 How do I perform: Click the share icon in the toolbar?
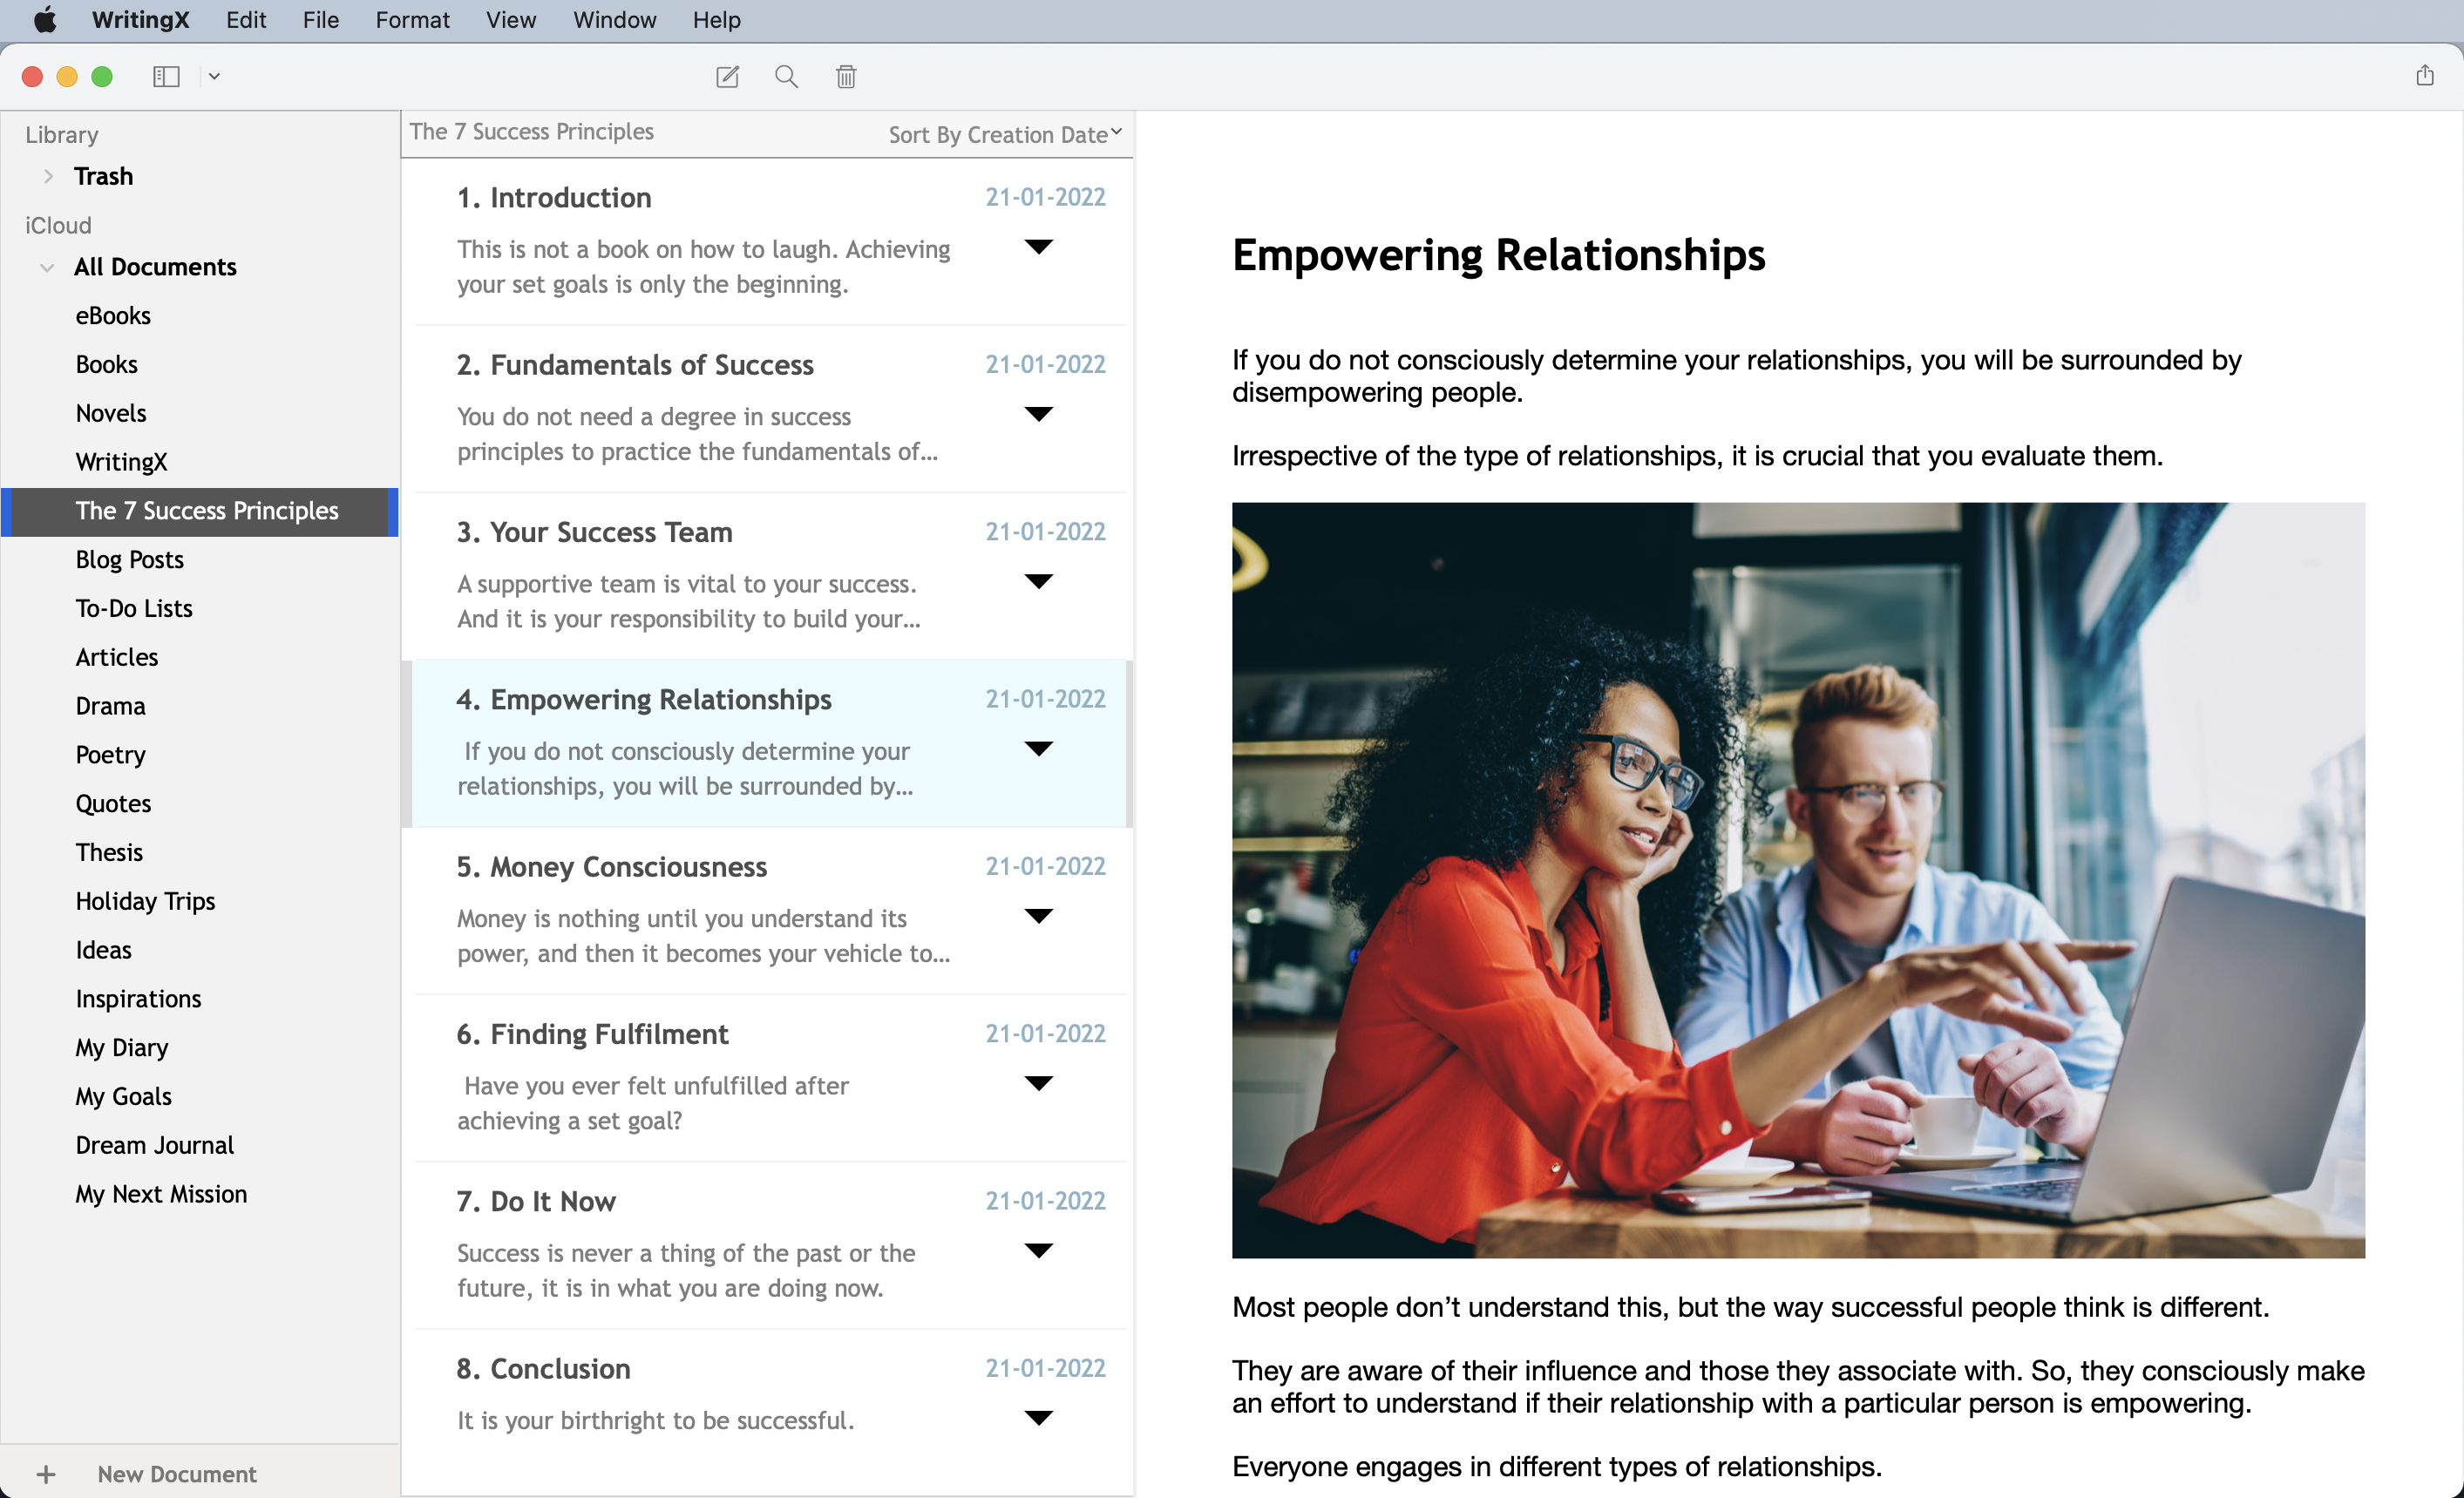coord(2424,76)
